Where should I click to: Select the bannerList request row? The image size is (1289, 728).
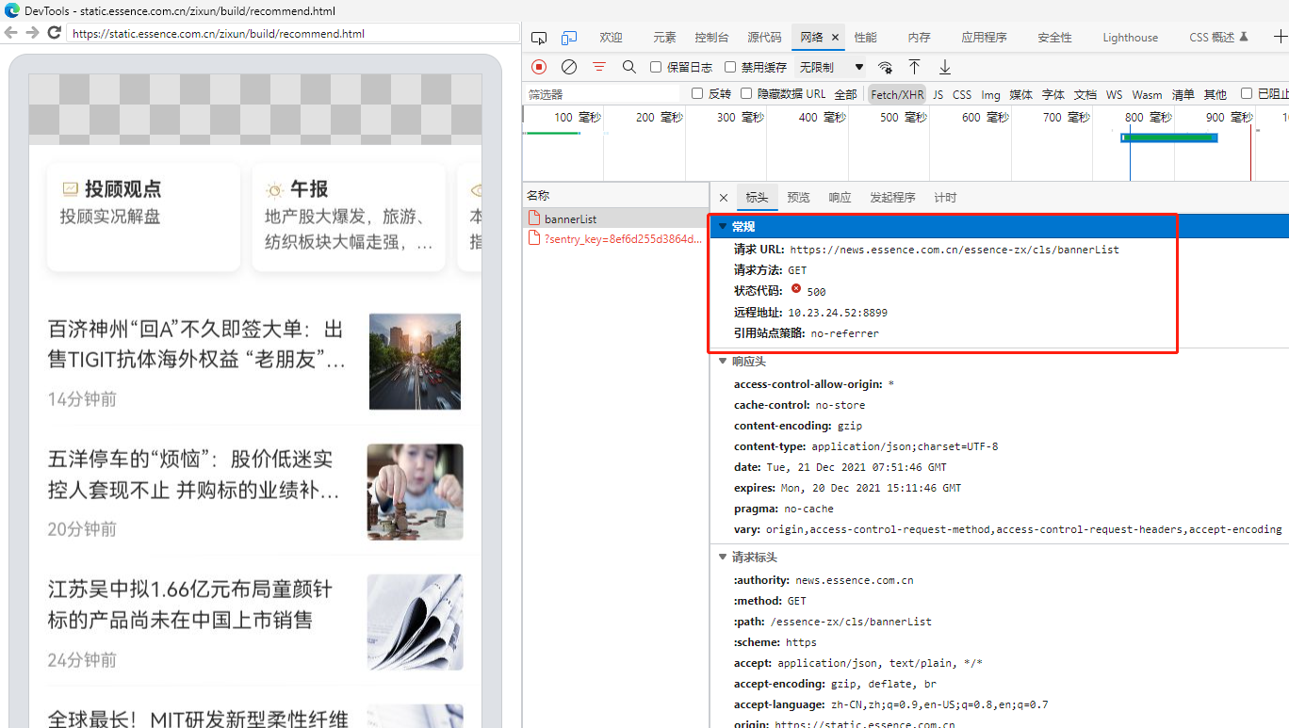pyautogui.click(x=616, y=218)
